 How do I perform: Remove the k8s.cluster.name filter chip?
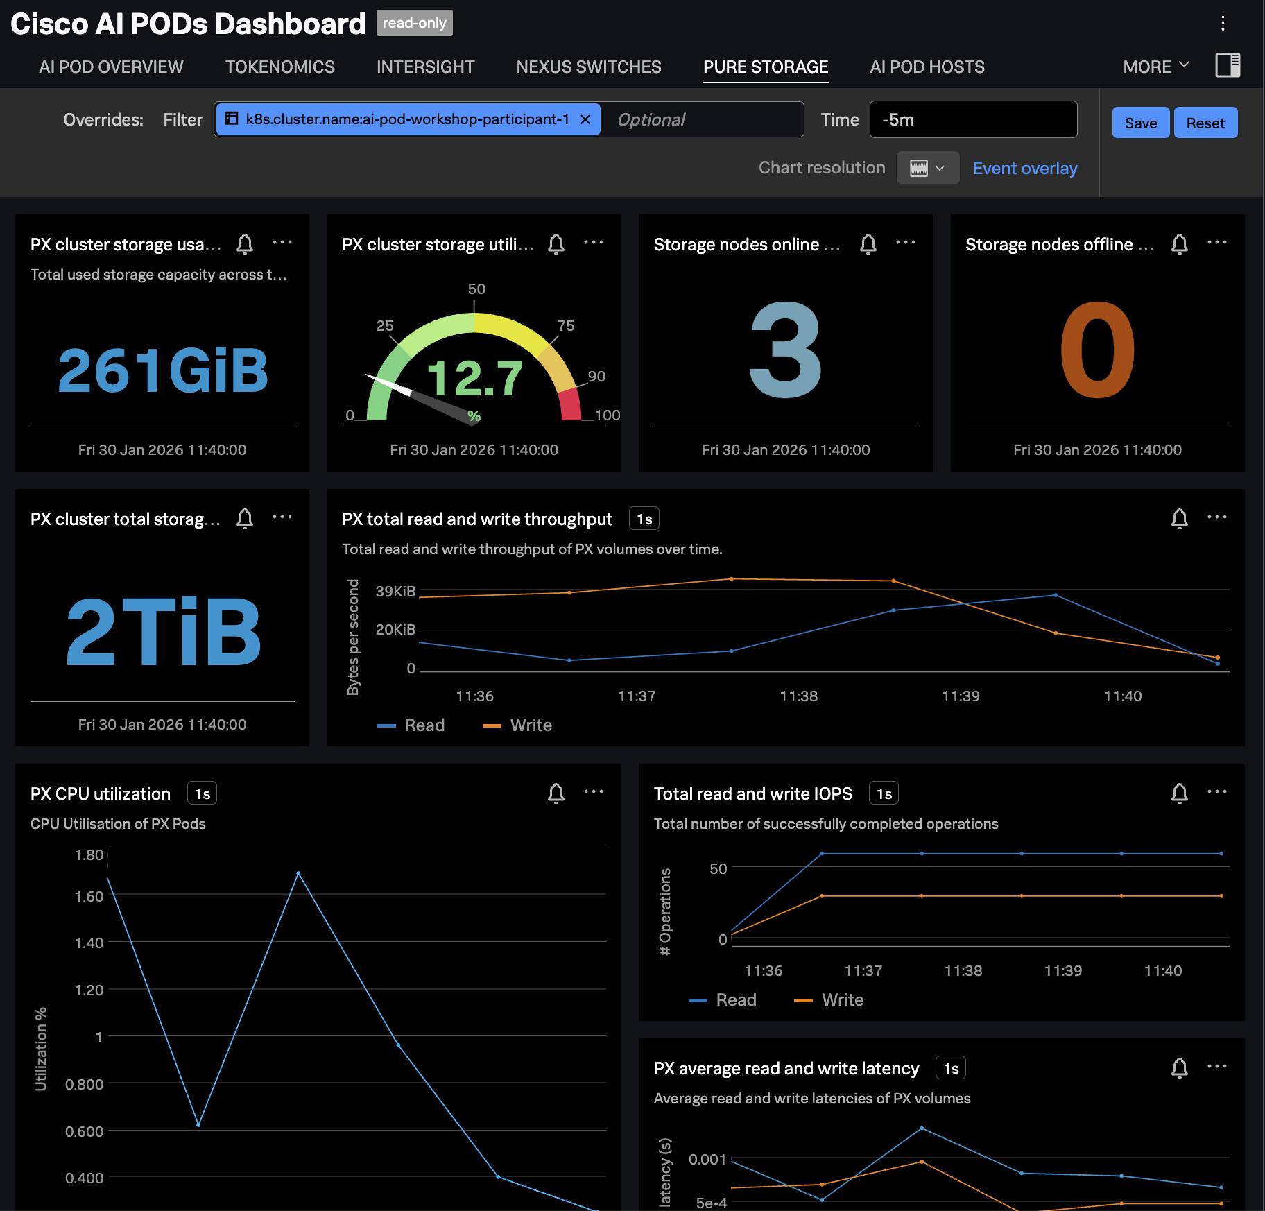point(585,119)
